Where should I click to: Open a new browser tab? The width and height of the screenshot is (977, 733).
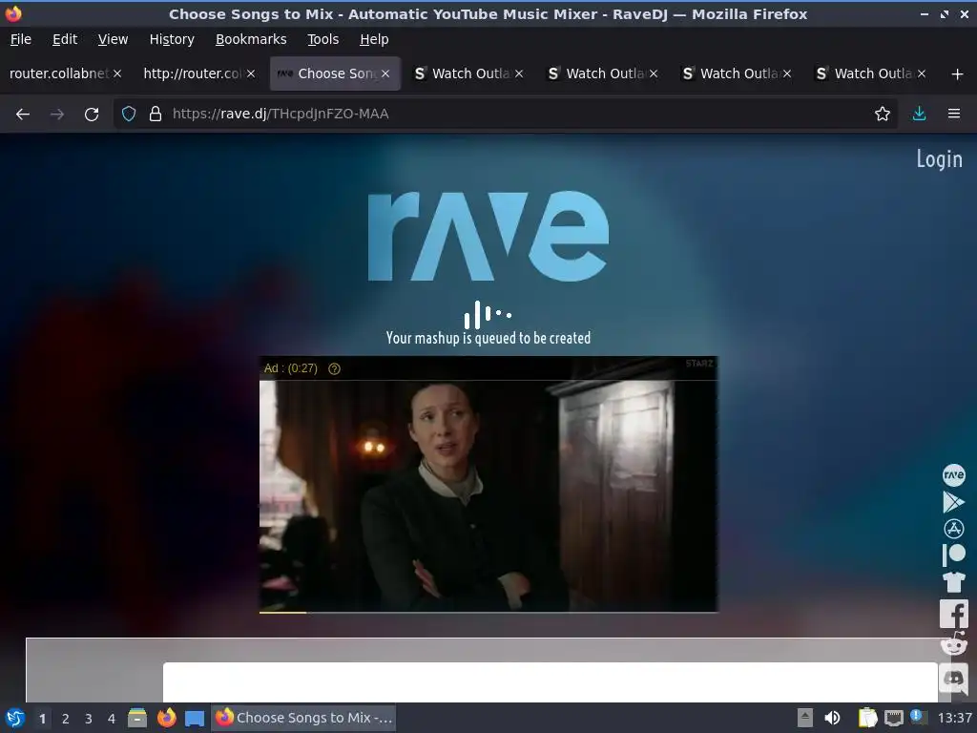[957, 74]
